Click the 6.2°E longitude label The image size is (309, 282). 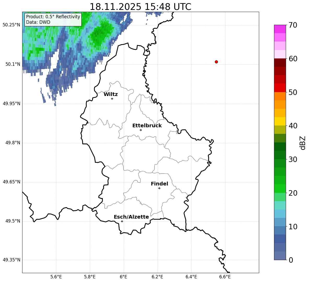point(157,277)
